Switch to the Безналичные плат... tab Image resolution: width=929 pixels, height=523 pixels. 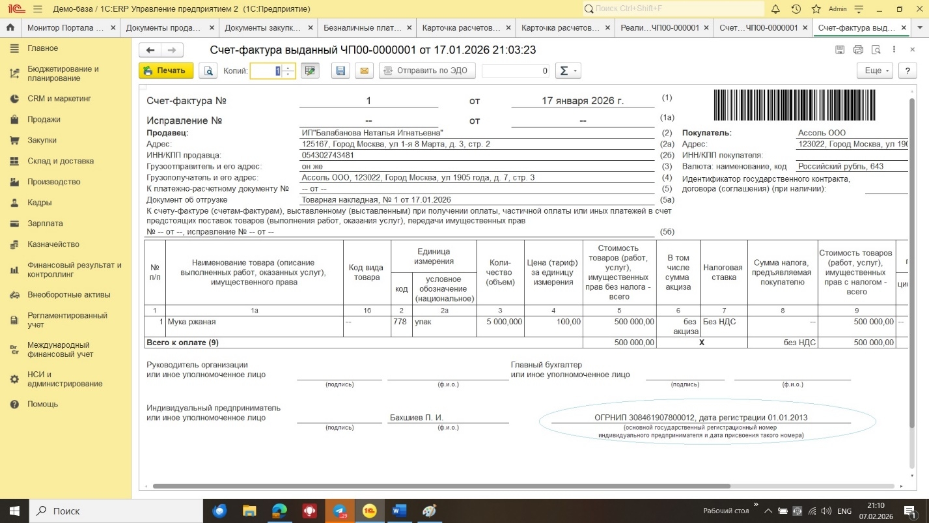click(x=363, y=28)
